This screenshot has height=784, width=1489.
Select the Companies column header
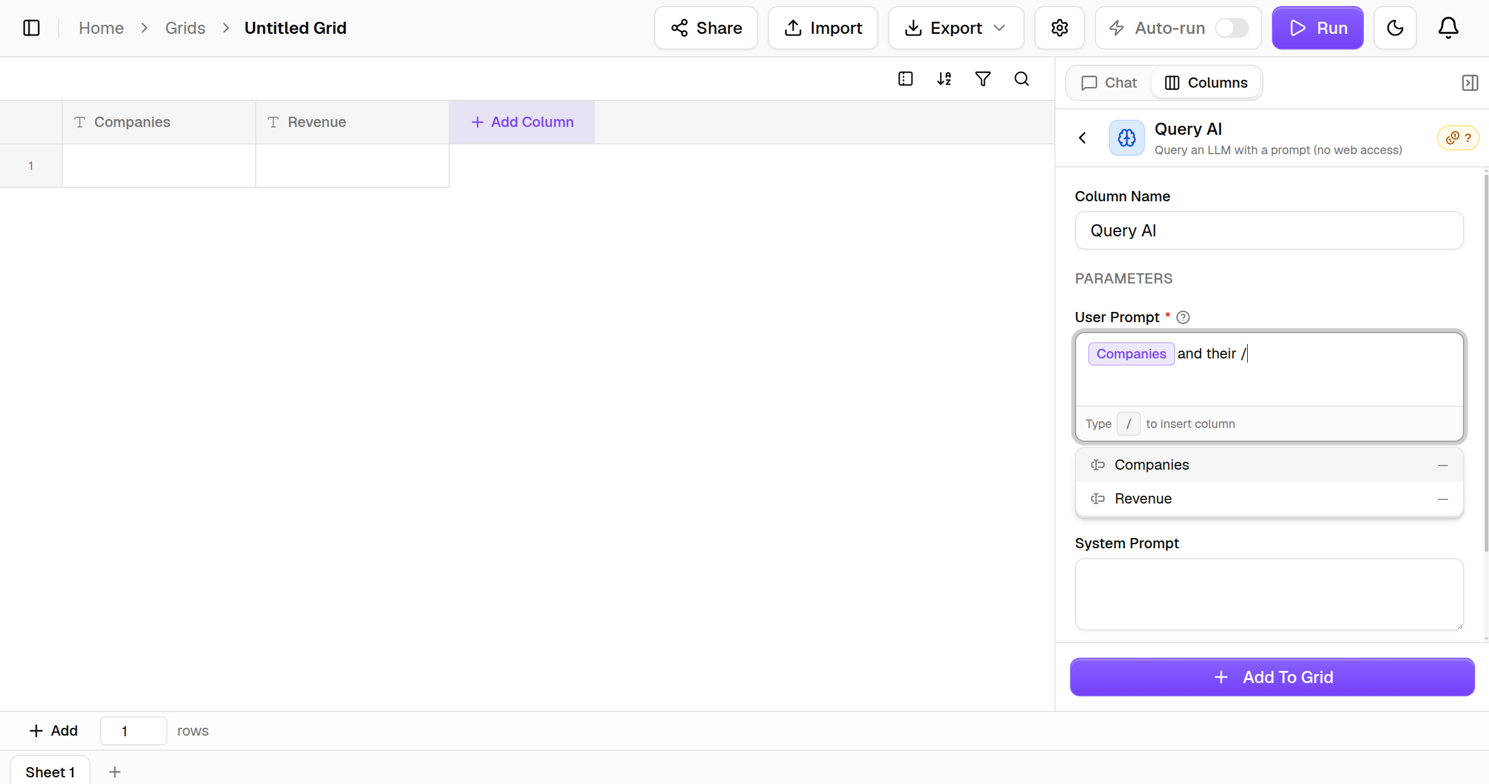coord(159,122)
